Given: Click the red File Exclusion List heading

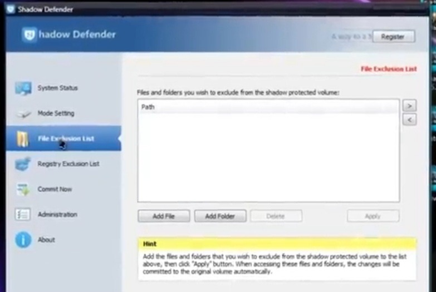Looking at the screenshot, I should click(x=389, y=69).
